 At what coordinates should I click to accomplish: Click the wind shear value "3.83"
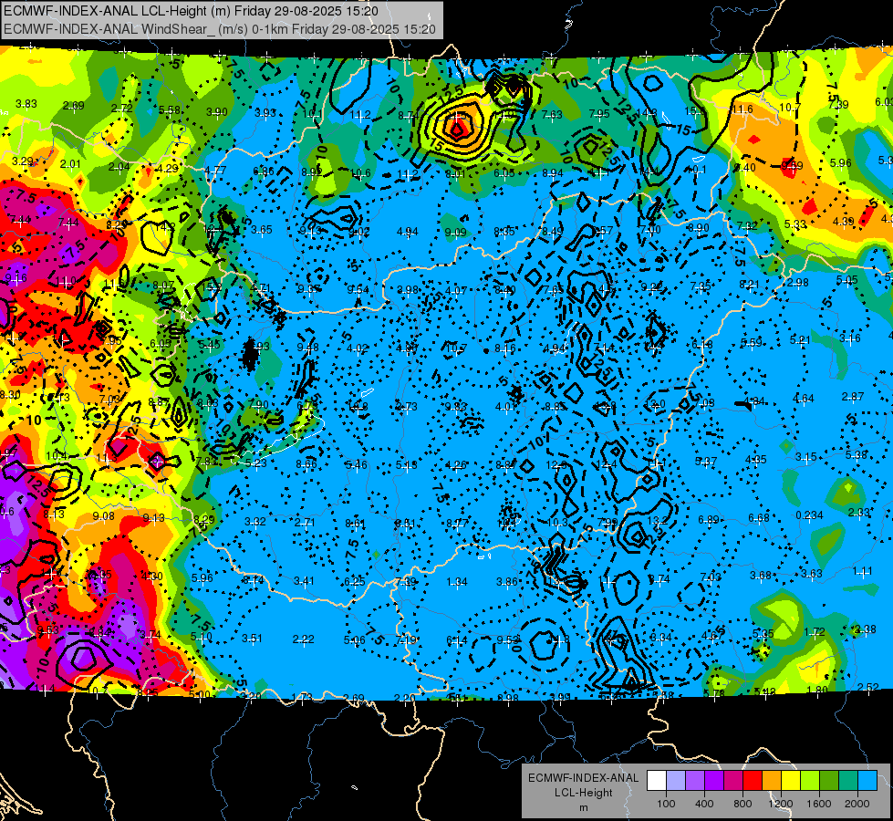(26, 104)
